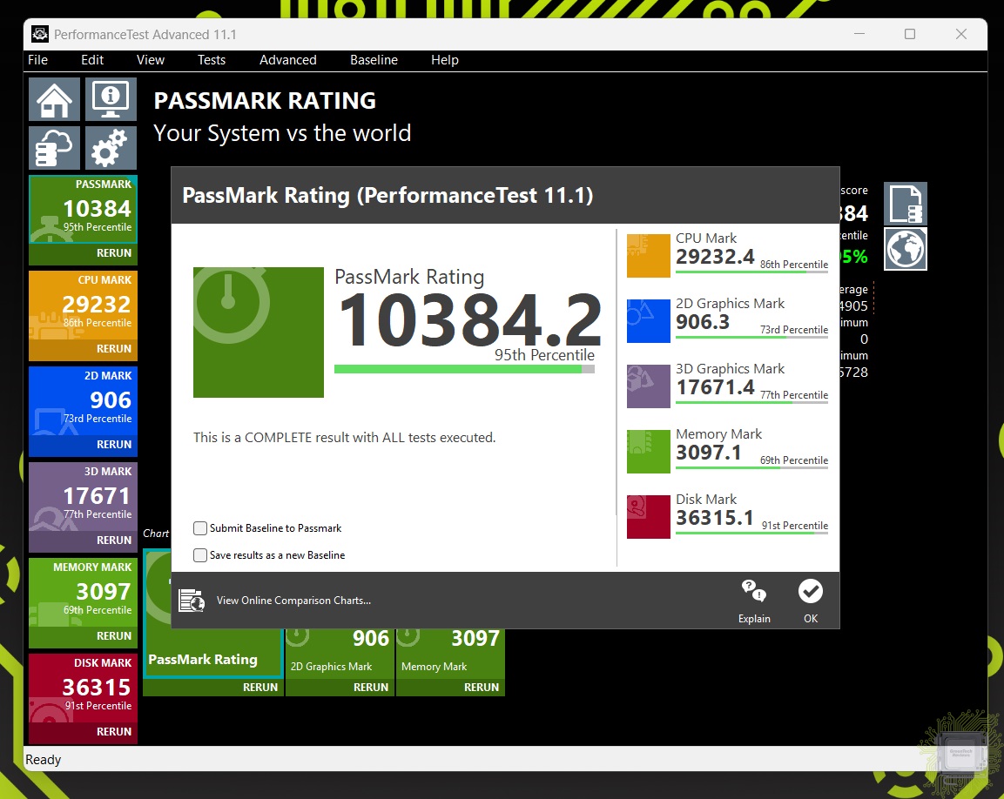Click the COMPLETE result message text
This screenshot has width=1004, height=799.
345,438
